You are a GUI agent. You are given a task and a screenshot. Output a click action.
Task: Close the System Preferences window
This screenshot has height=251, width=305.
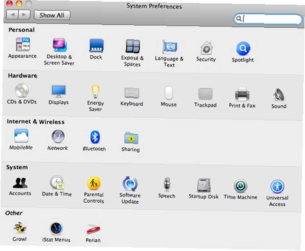point(9,3)
